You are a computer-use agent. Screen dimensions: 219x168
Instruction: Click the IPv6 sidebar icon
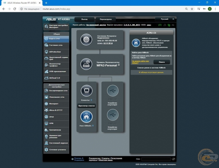point(46,117)
